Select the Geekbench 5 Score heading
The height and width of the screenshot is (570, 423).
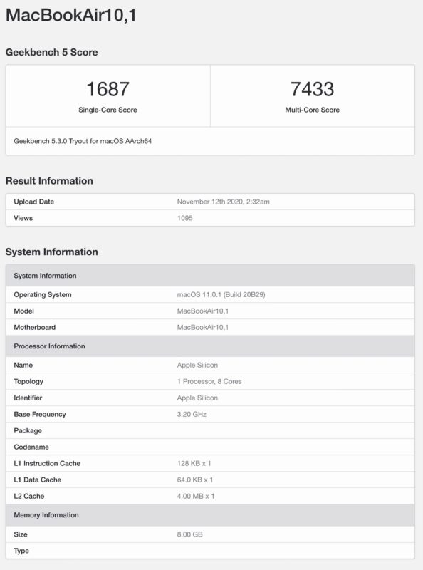[x=51, y=52]
